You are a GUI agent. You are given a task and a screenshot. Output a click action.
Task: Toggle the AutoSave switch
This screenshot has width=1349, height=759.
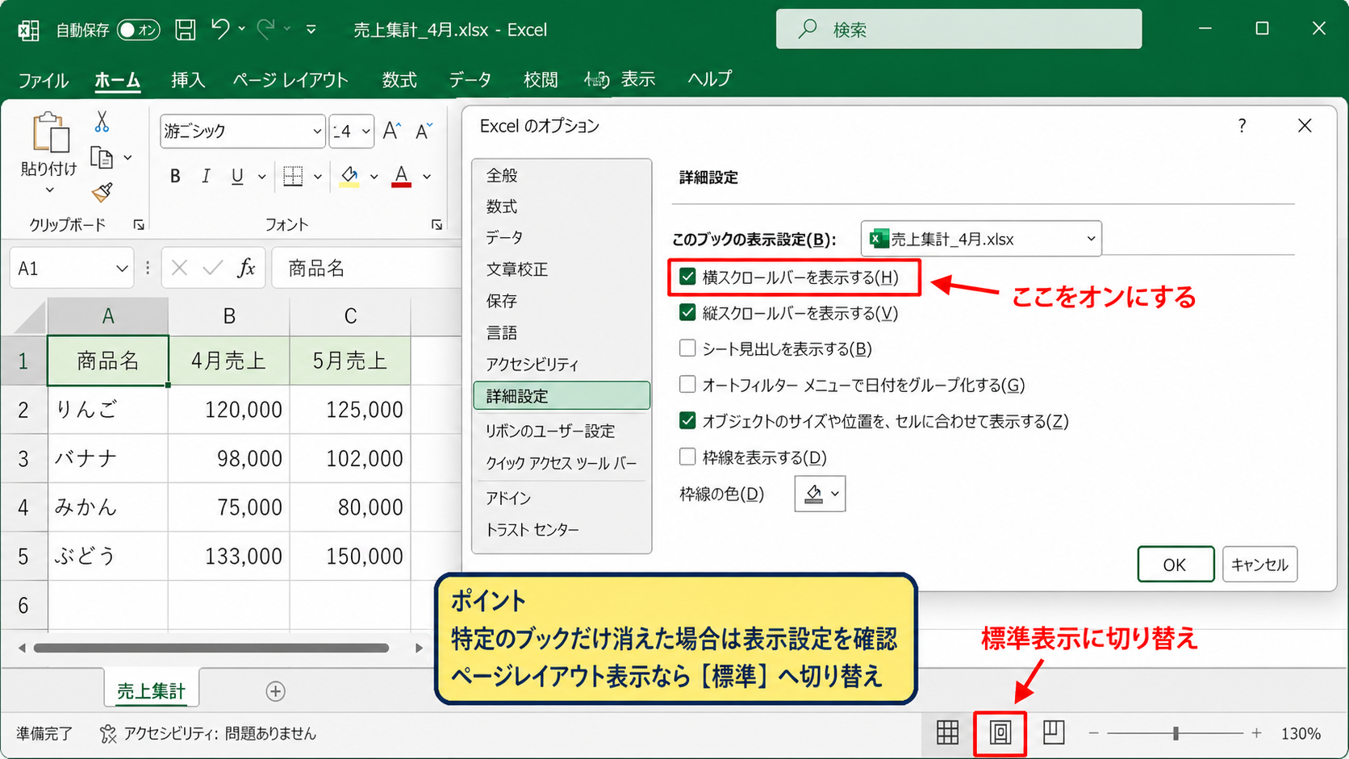[x=138, y=30]
